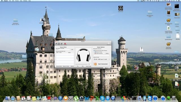Open Reminders checklist in the dock

click(29, 98)
